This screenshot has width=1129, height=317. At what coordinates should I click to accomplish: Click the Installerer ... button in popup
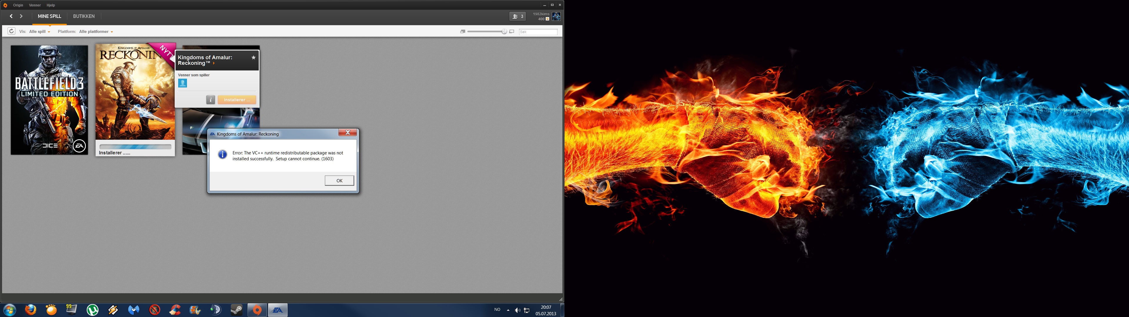(x=237, y=100)
